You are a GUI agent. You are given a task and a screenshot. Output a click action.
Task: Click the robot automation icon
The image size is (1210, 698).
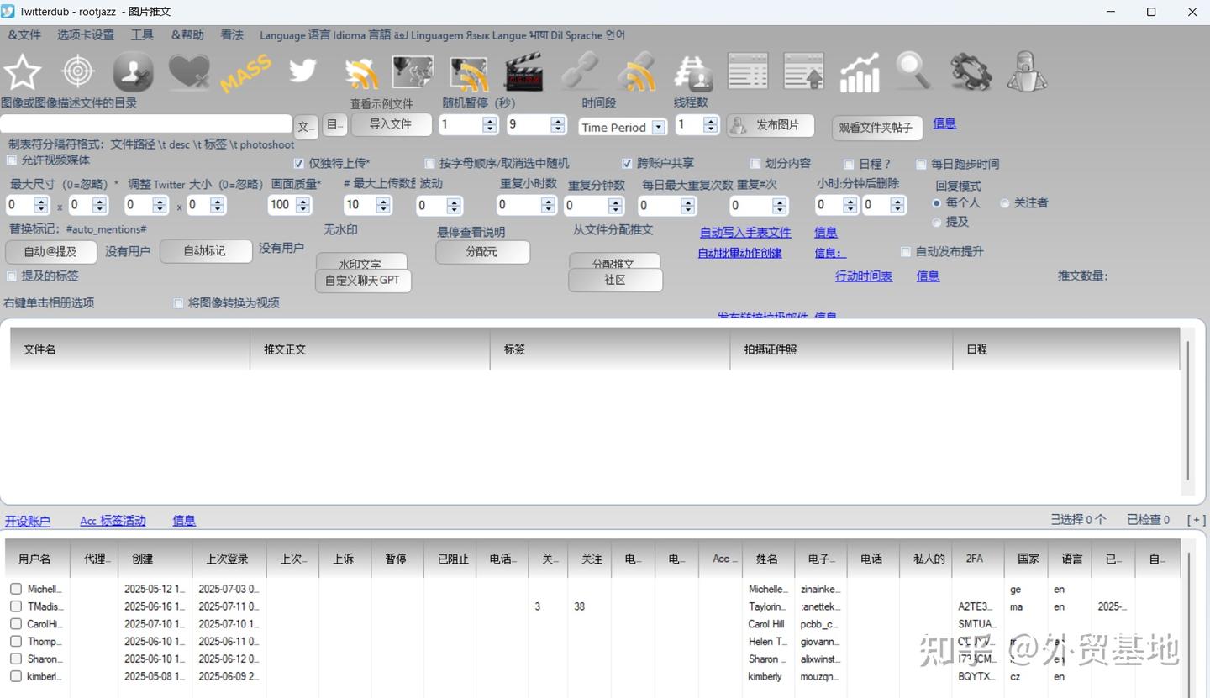click(1026, 72)
